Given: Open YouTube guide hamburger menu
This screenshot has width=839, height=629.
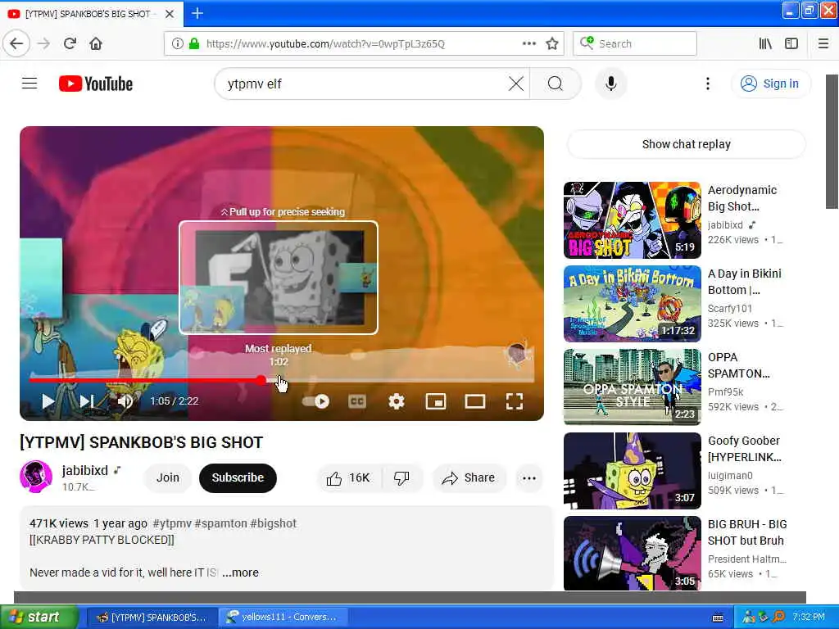Looking at the screenshot, I should click(x=29, y=84).
